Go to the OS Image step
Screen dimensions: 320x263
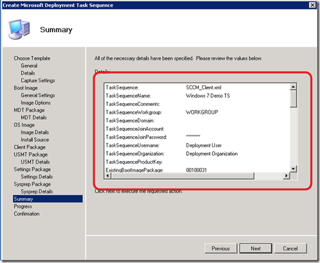click(24, 125)
